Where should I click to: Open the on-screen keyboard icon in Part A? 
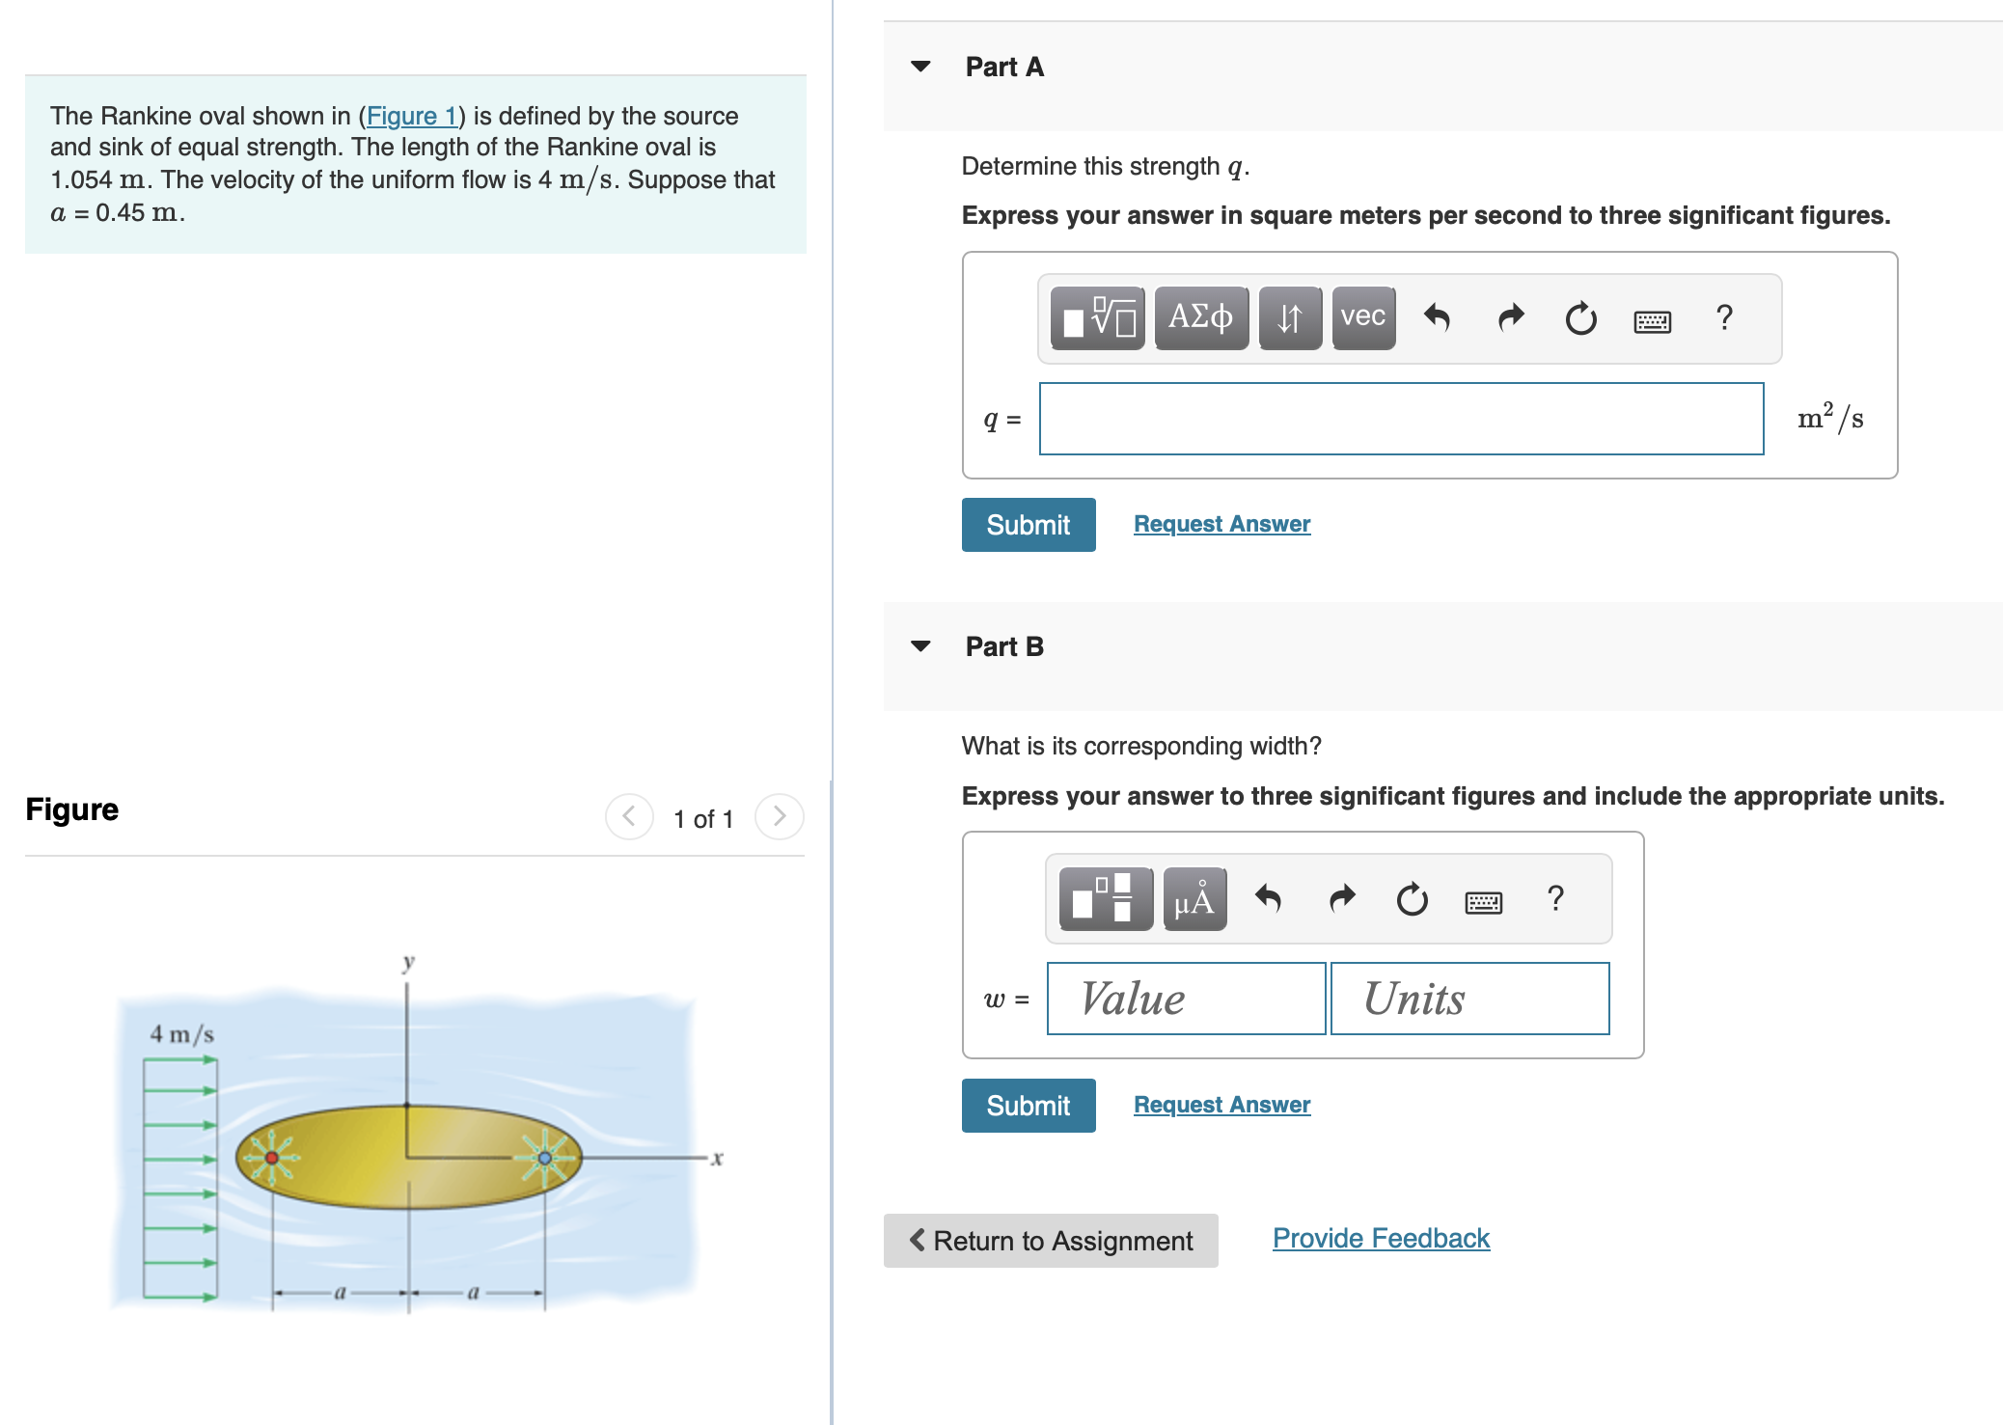pyautogui.click(x=1652, y=316)
